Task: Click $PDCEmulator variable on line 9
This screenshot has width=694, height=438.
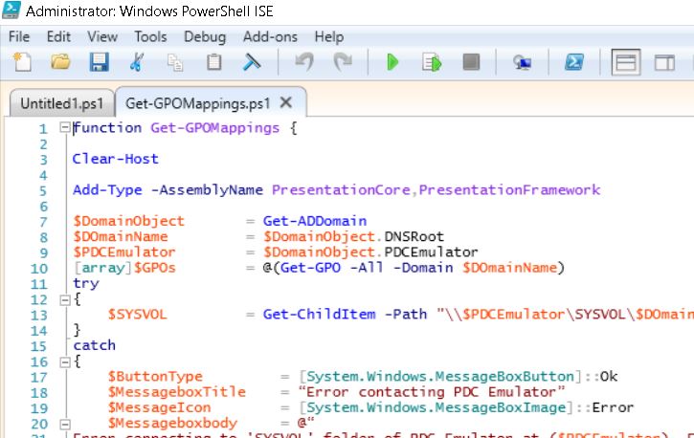Action: pos(123,252)
